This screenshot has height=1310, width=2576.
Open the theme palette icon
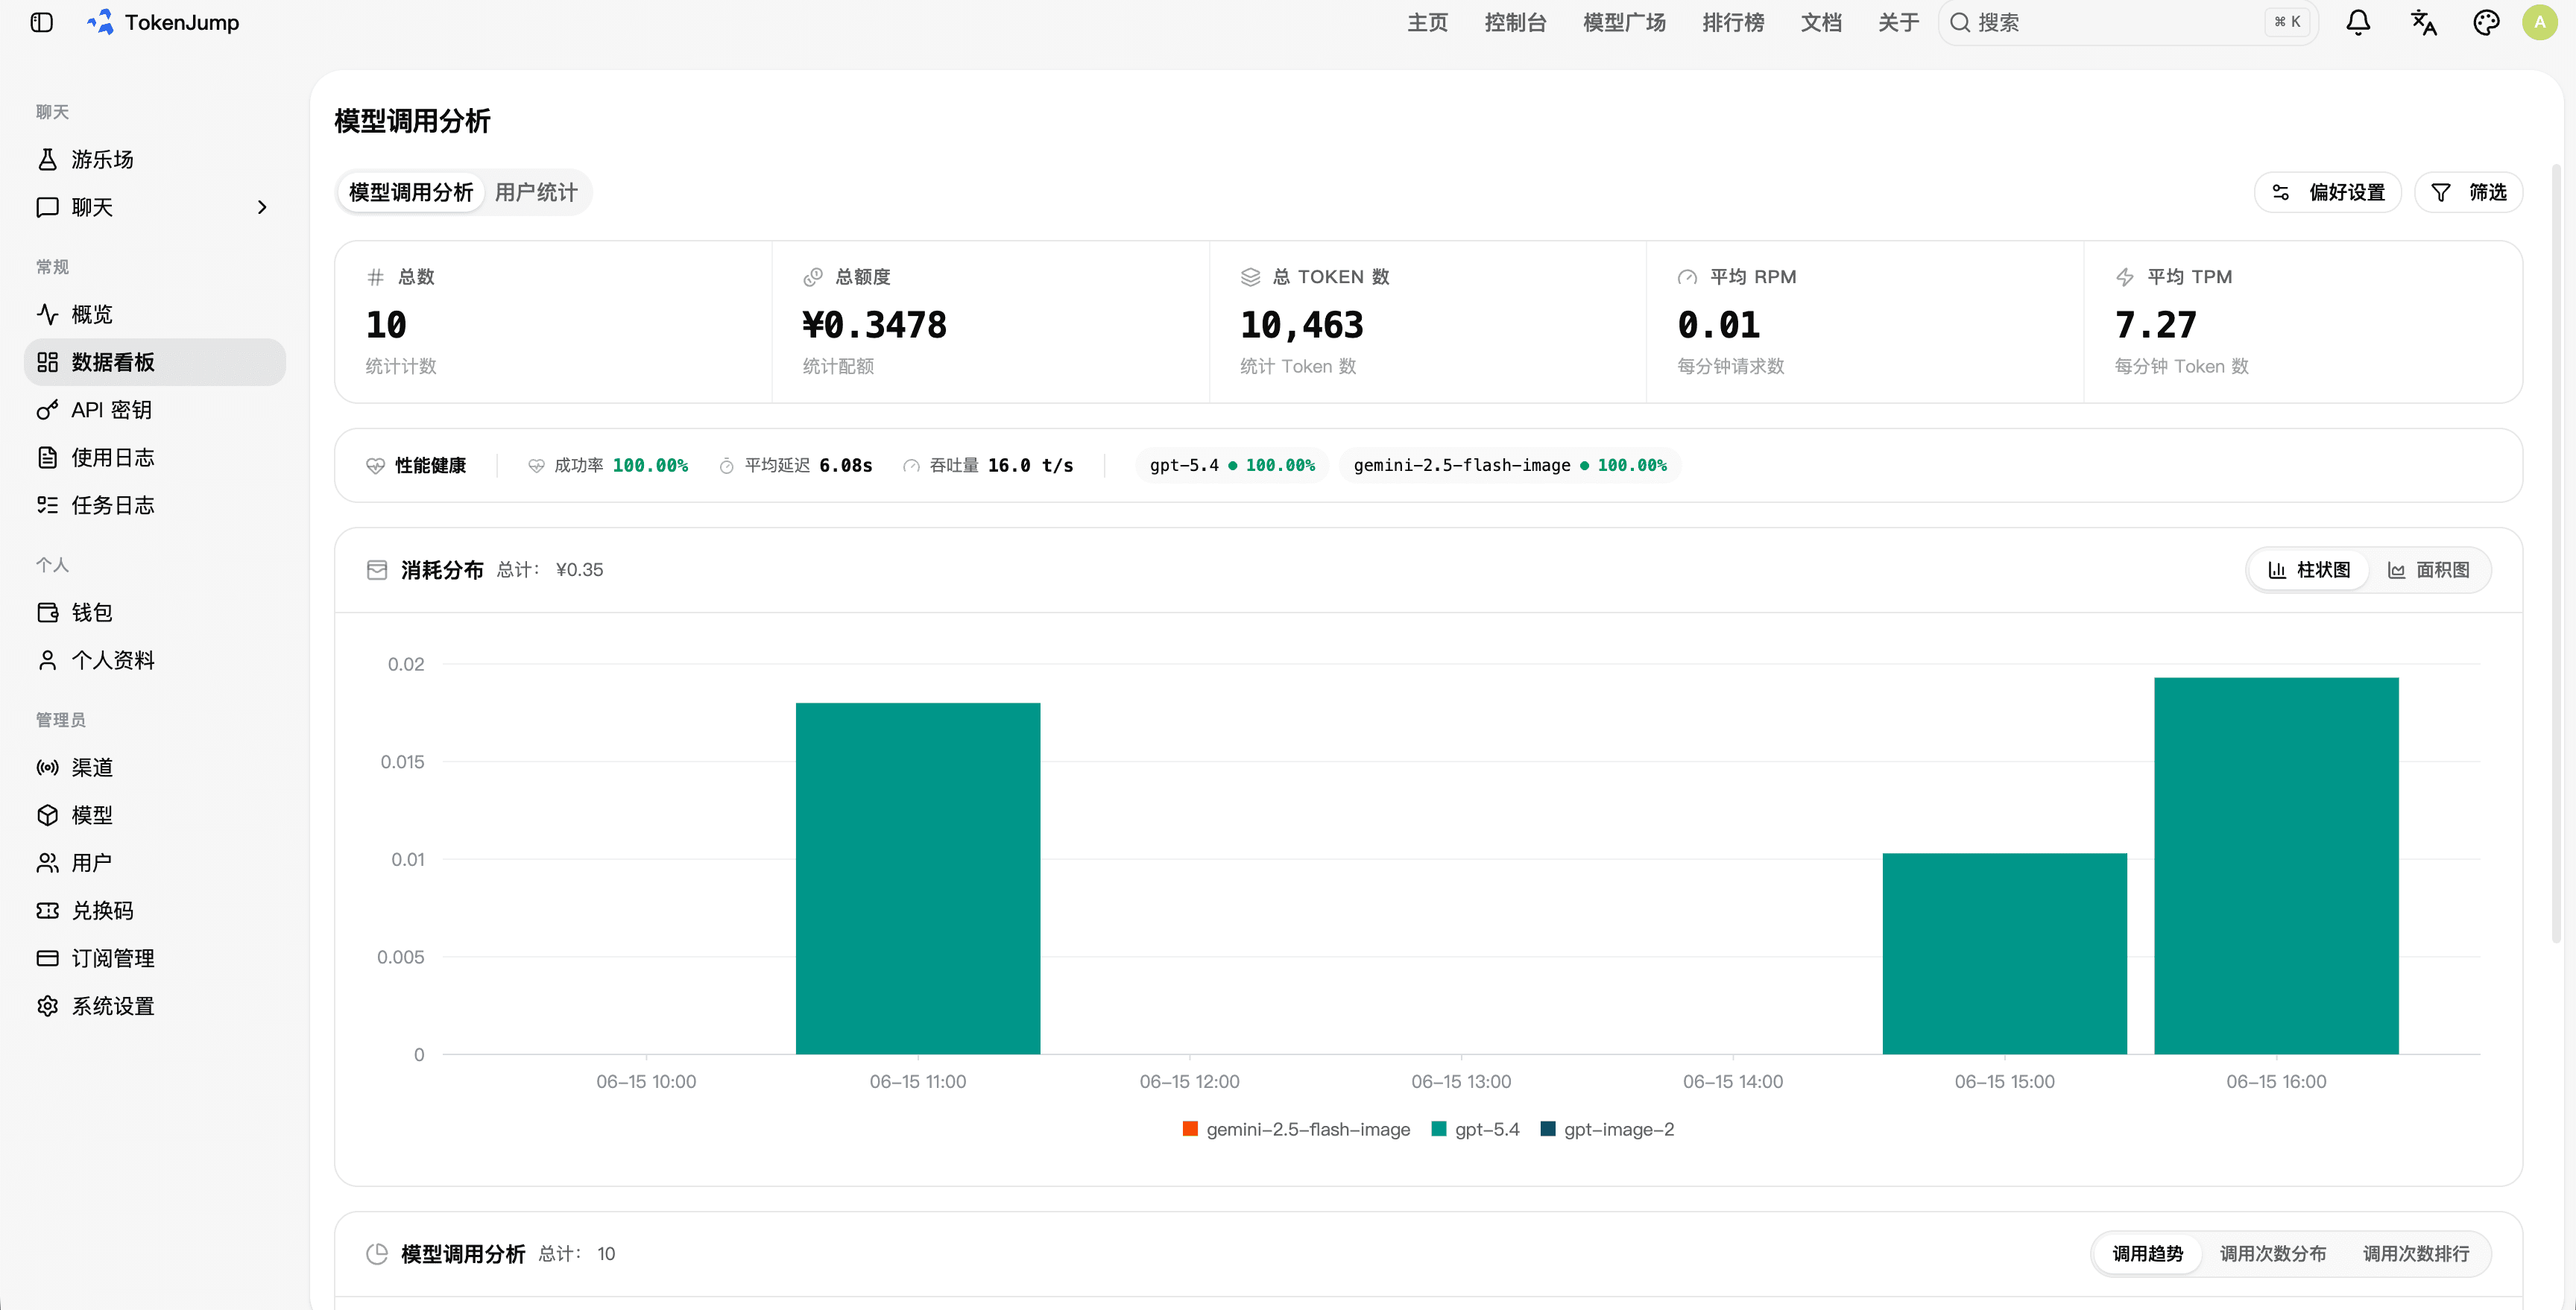[x=2486, y=22]
